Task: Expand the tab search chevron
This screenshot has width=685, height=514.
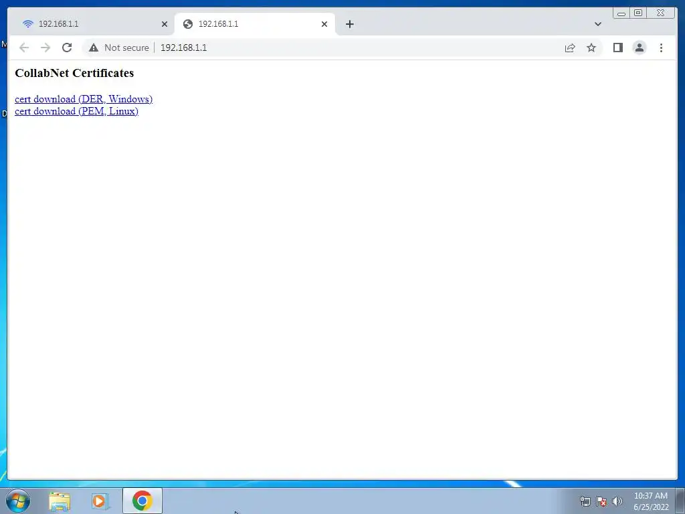Action: pos(598,24)
